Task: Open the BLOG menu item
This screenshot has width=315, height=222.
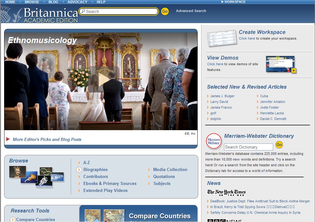Action: pos(53,2)
